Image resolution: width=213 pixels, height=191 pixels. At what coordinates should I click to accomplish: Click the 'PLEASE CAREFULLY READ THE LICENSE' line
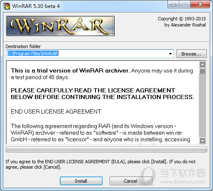click(x=93, y=90)
